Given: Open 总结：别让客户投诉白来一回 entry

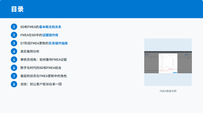Looking at the screenshot, I should 41,84.
